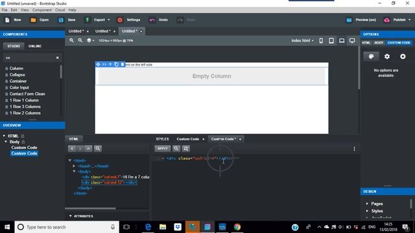Click the editor find and replace icon
Screen dimensions: 415x233
186,148
